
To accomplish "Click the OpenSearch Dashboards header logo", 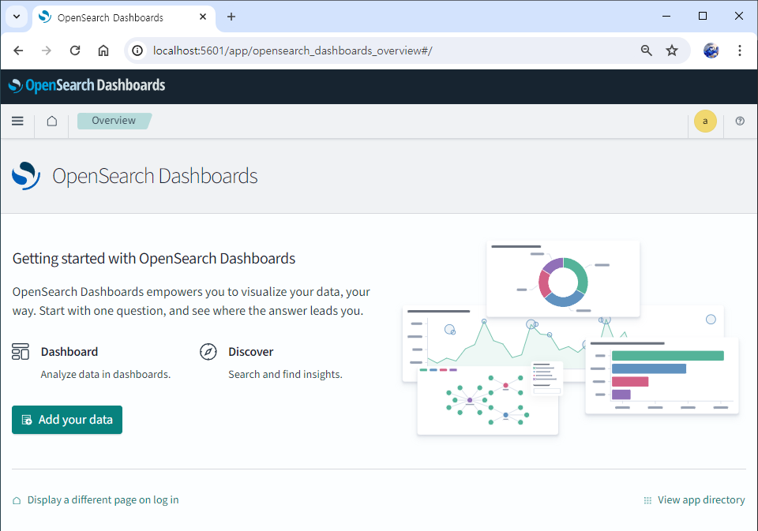I will tap(87, 85).
